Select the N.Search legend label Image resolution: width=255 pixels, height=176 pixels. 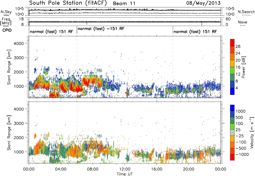(246, 12)
